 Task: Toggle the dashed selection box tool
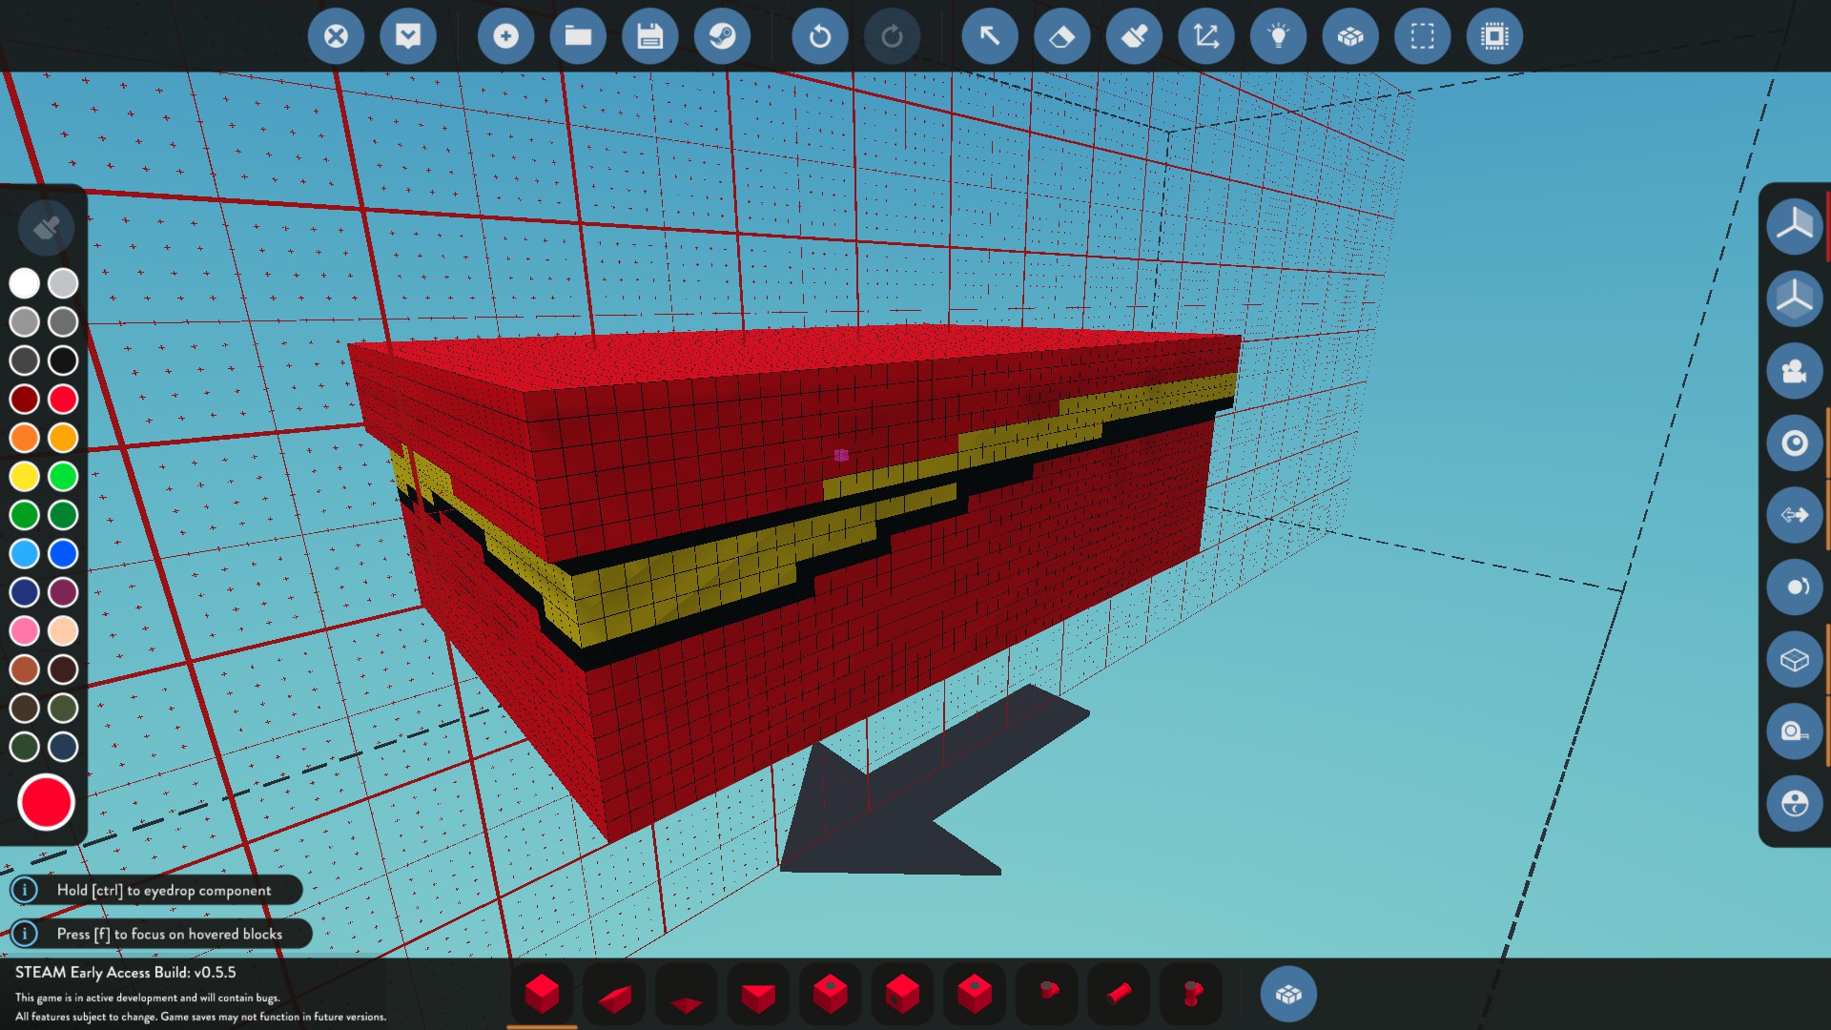pos(1422,36)
